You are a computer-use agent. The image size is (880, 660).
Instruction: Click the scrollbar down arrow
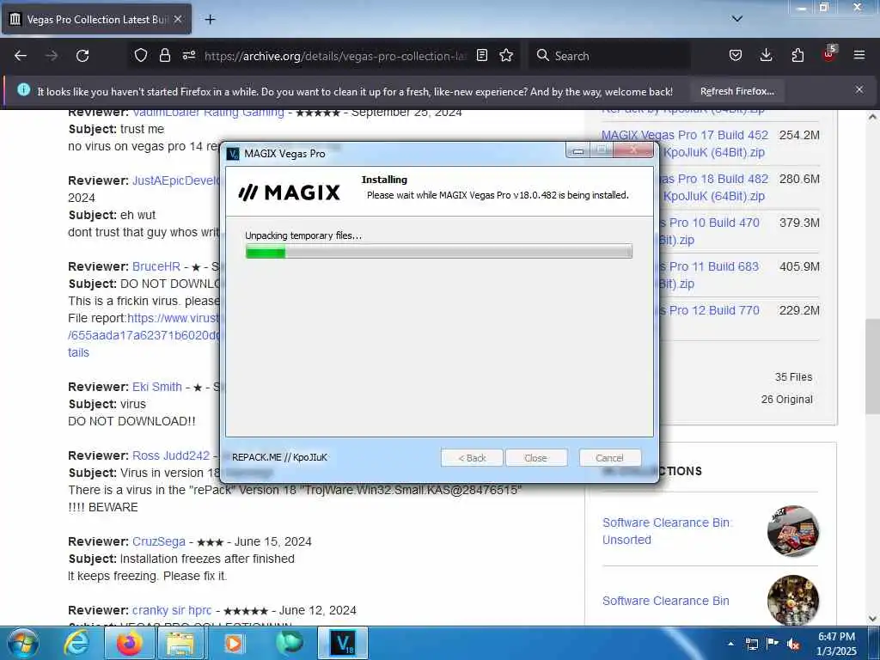pos(873,619)
